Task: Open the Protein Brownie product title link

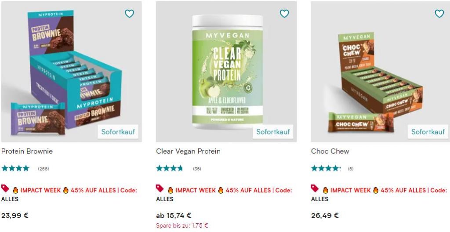Action: (27, 151)
